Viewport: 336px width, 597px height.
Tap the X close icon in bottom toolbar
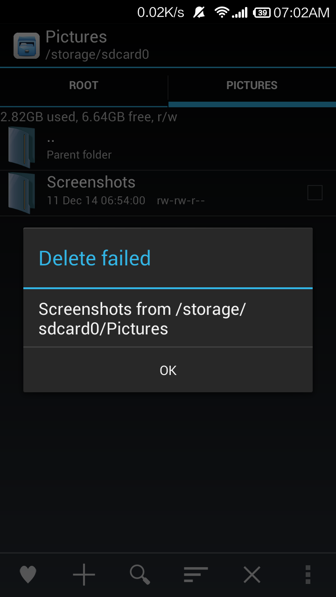click(252, 575)
